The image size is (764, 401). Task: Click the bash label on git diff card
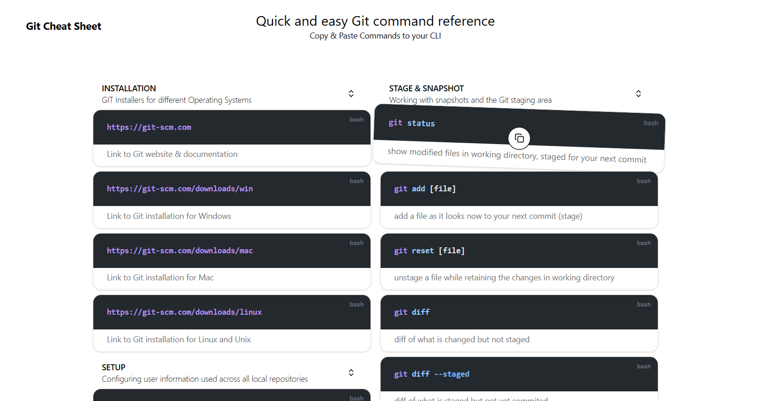[644, 304]
